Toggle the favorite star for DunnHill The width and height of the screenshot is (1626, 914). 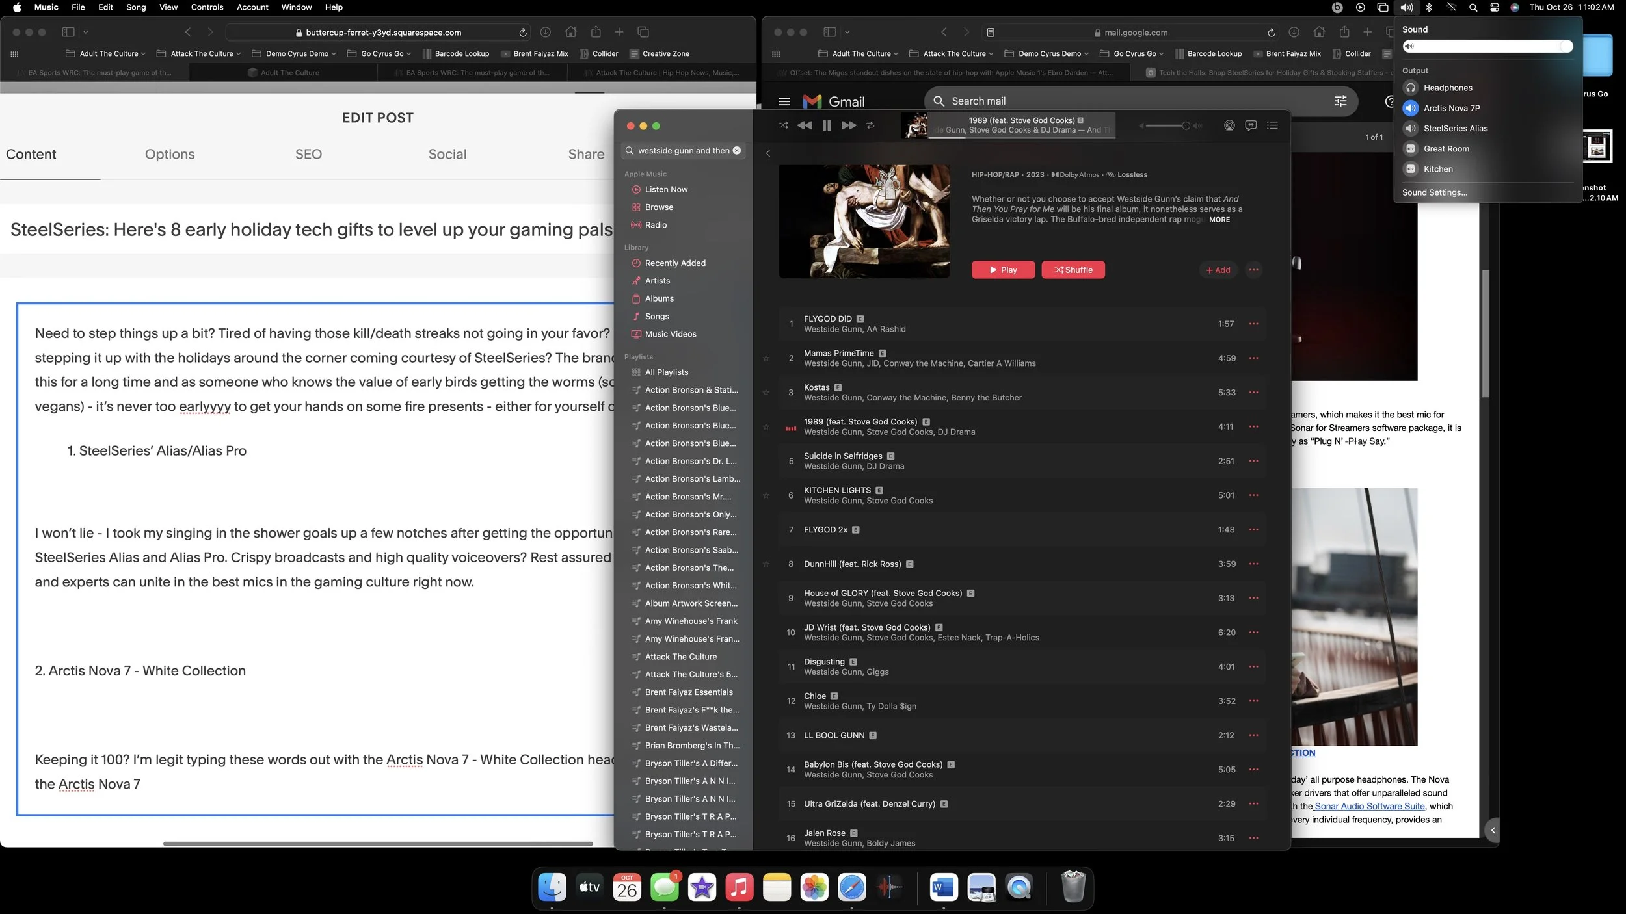coord(766,564)
